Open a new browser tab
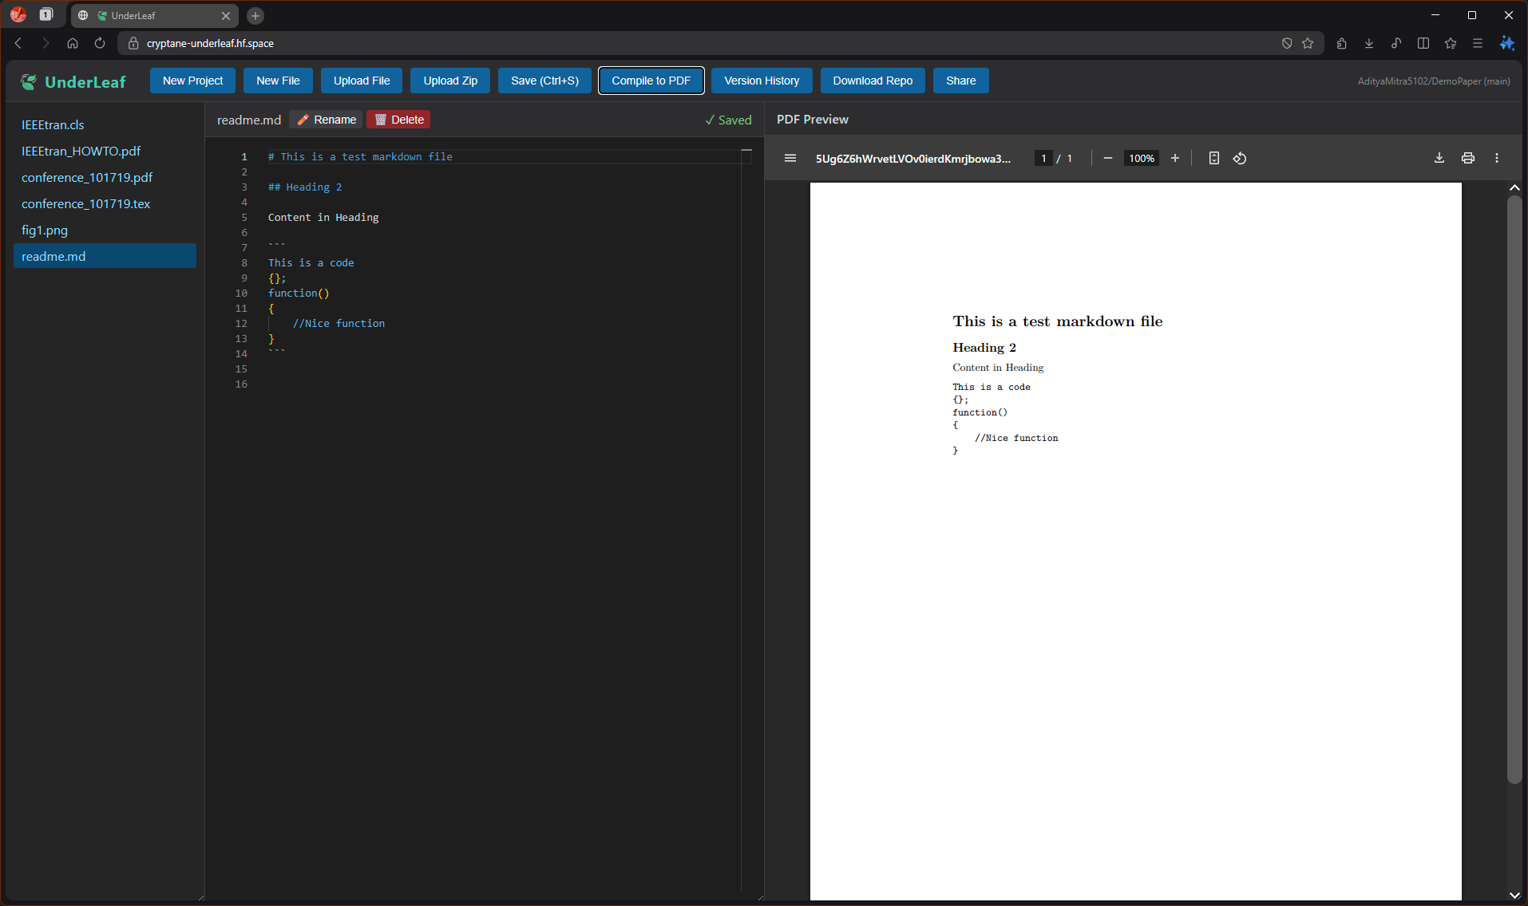This screenshot has height=906, width=1528. tap(255, 15)
